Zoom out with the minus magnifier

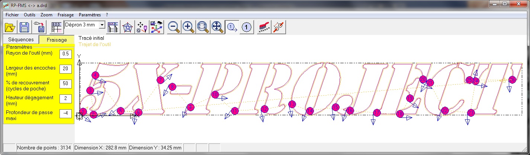pyautogui.click(x=173, y=27)
